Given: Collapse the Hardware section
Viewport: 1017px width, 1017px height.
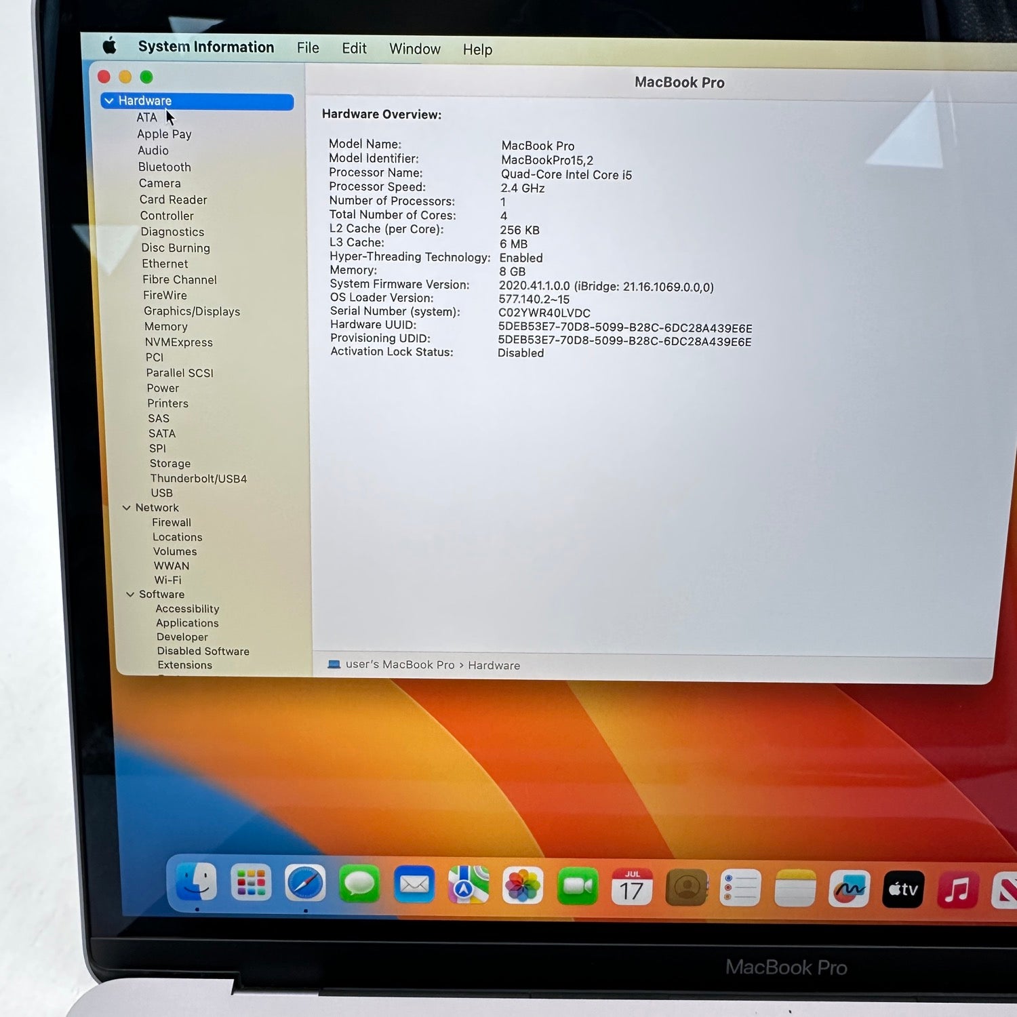Looking at the screenshot, I should point(109,101).
